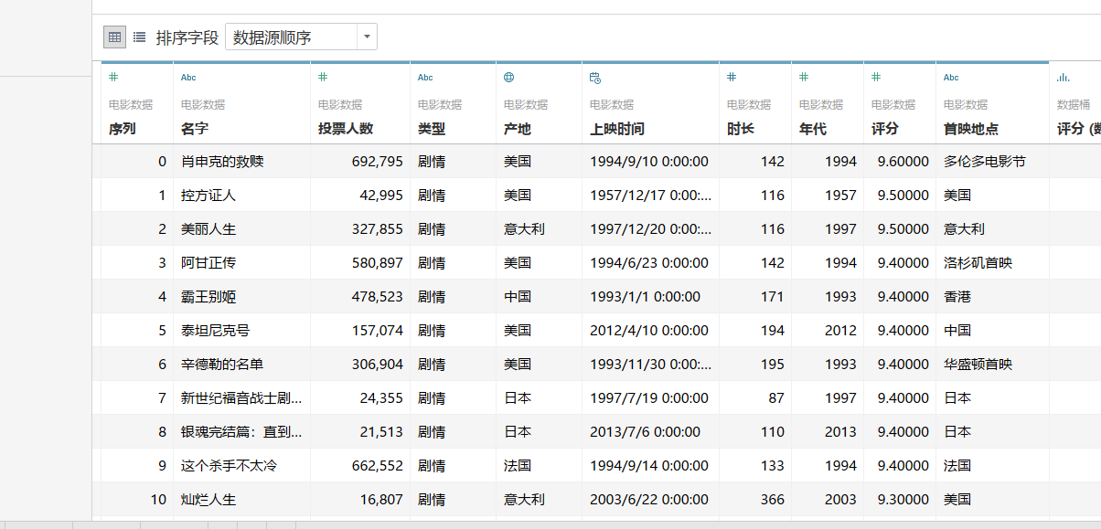Click the vote count 580,897
The image size is (1101, 529).
(377, 262)
